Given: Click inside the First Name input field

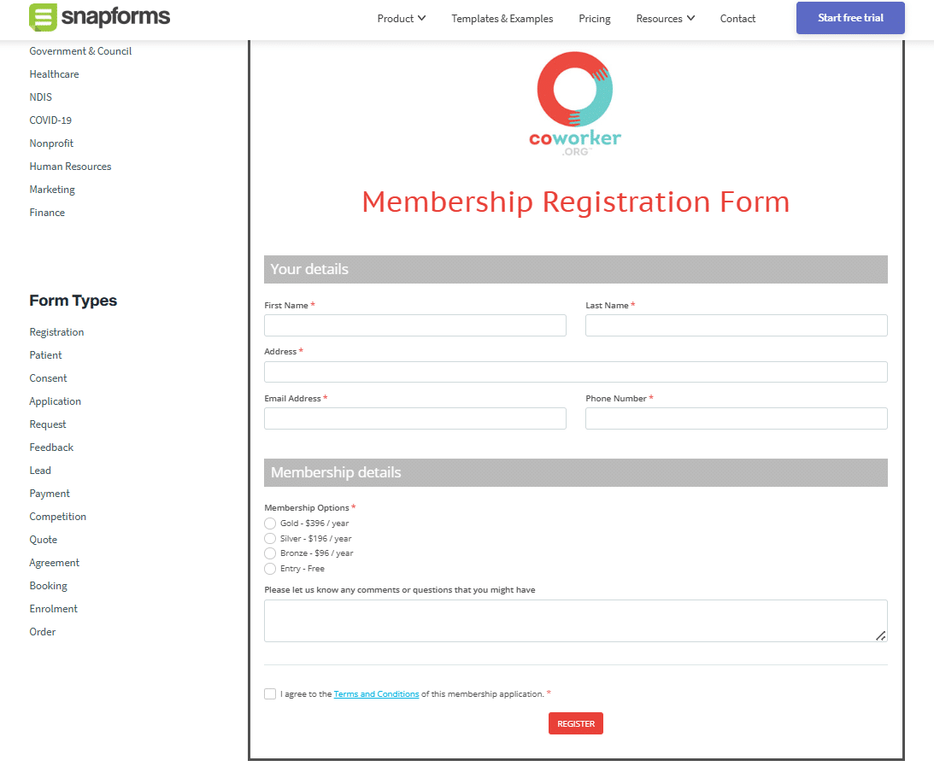Looking at the screenshot, I should (414, 325).
